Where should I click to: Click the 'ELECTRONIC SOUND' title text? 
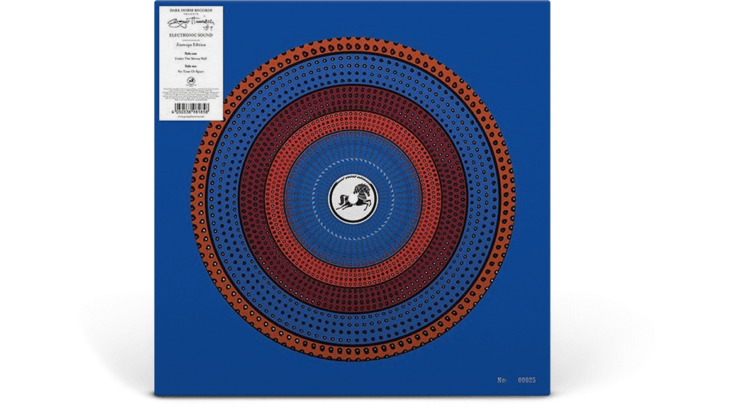click(x=191, y=35)
